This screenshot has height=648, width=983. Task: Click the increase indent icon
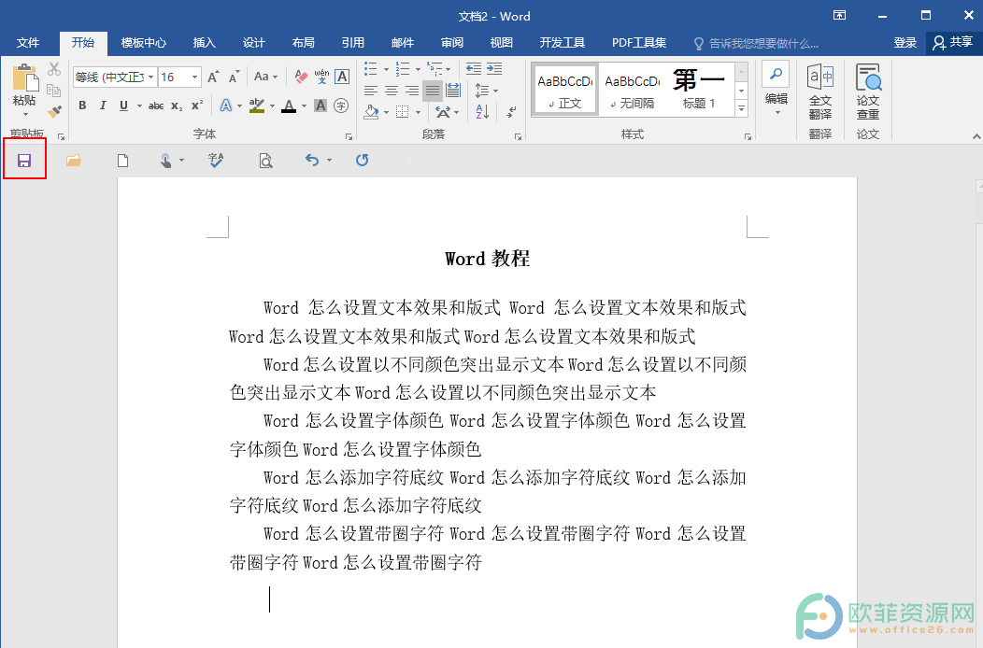point(494,69)
